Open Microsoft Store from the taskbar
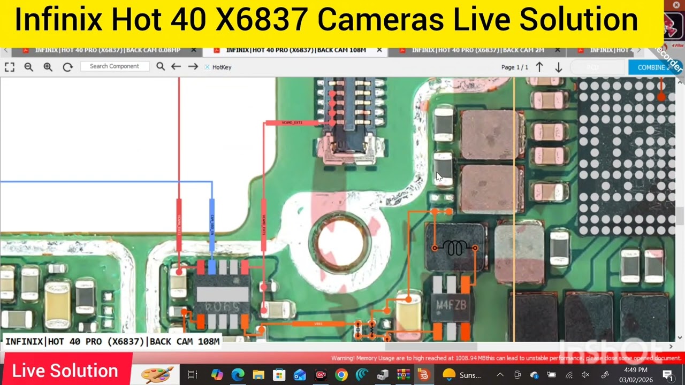 click(x=279, y=375)
